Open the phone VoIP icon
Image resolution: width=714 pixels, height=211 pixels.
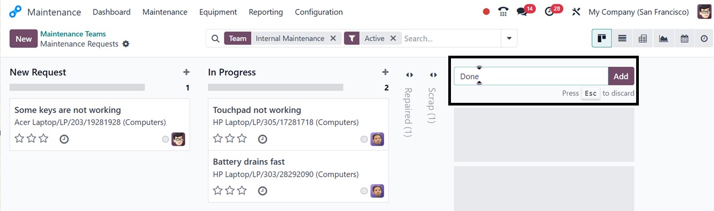click(503, 12)
